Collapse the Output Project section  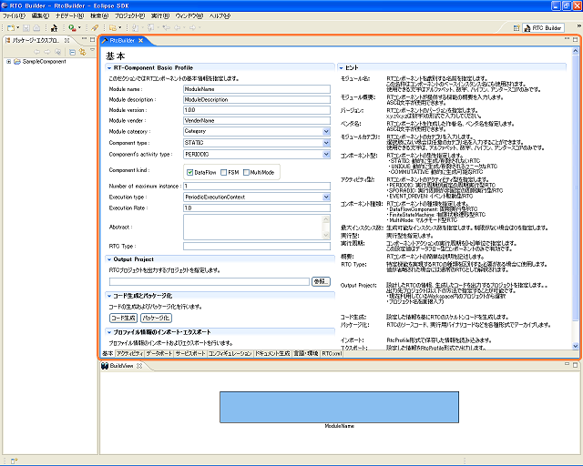(x=109, y=259)
